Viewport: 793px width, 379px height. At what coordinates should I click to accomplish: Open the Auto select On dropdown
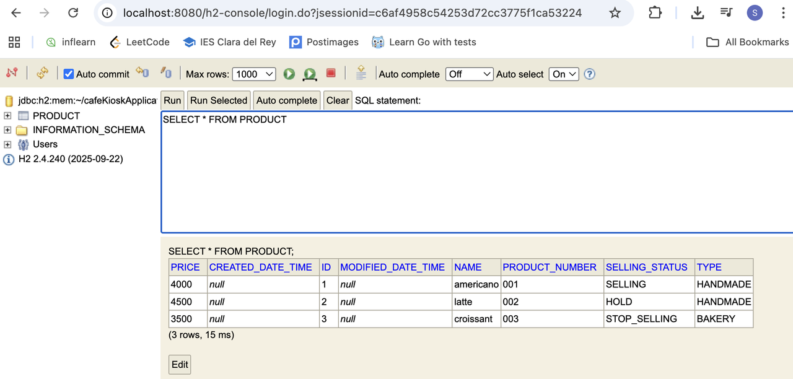click(x=564, y=74)
